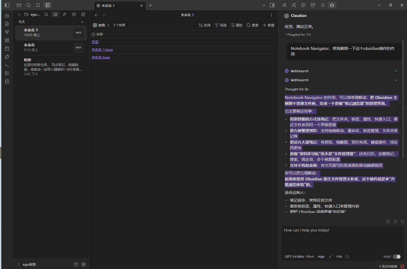Focus the How can i help you today input

tap(343, 239)
